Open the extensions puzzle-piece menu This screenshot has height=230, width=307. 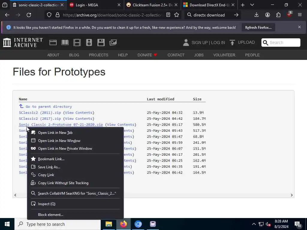click(278, 15)
